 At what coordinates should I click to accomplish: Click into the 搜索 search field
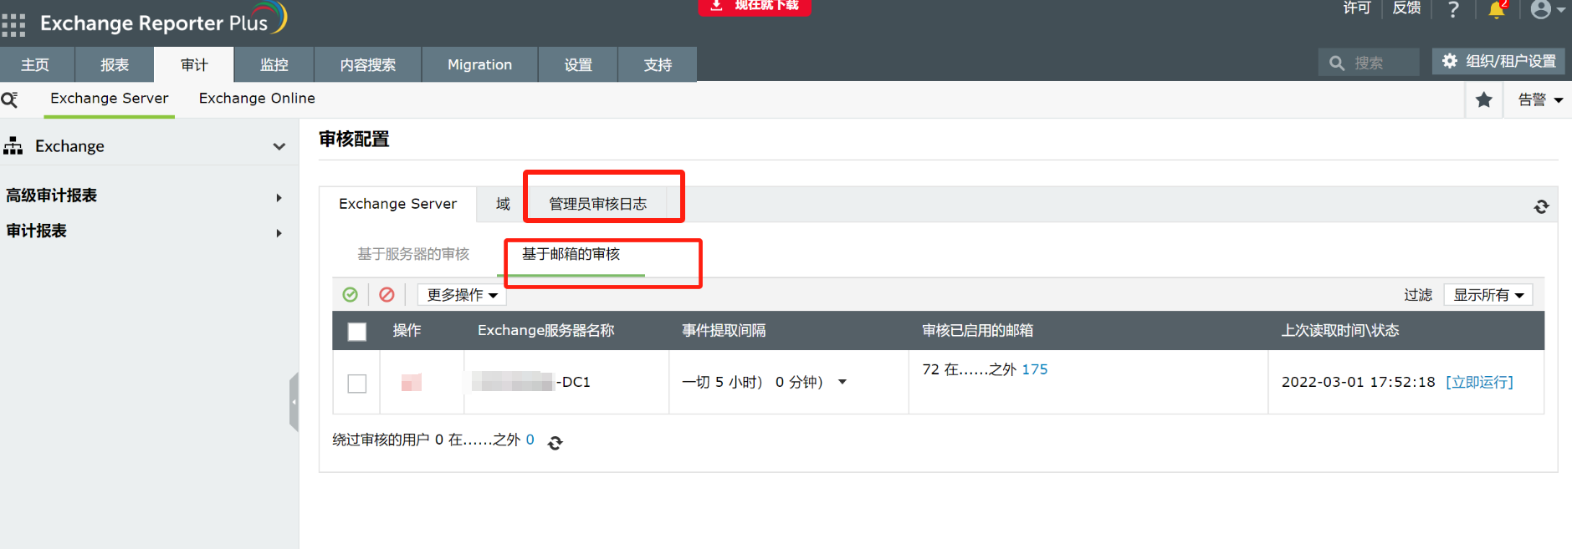coord(1369,63)
